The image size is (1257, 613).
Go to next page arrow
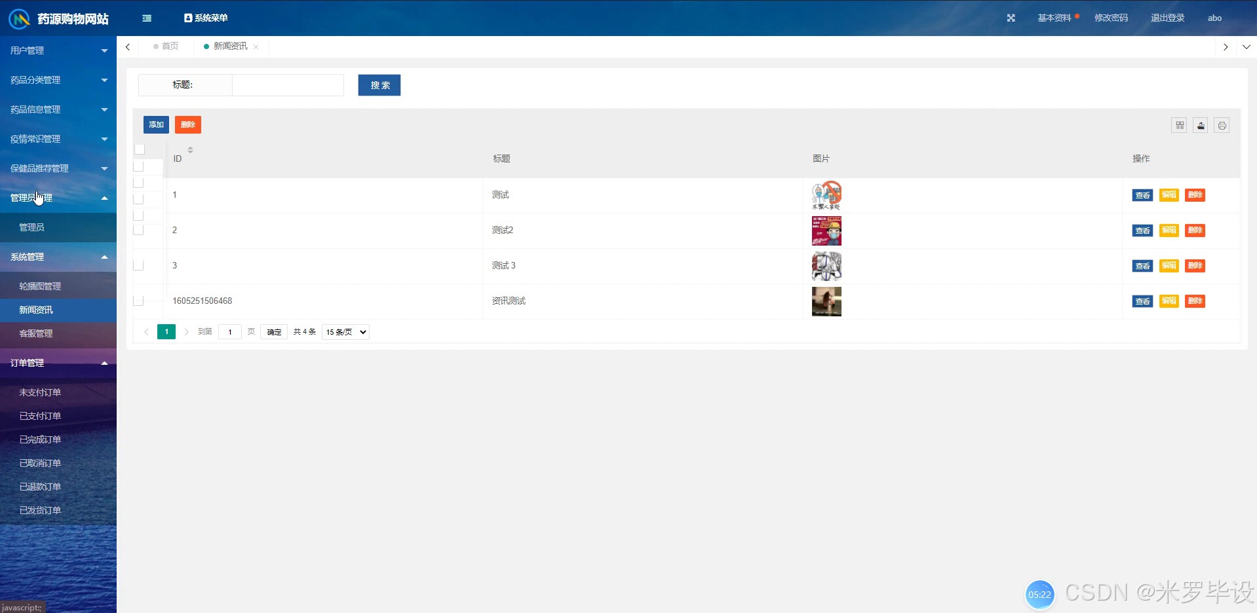[x=186, y=332]
